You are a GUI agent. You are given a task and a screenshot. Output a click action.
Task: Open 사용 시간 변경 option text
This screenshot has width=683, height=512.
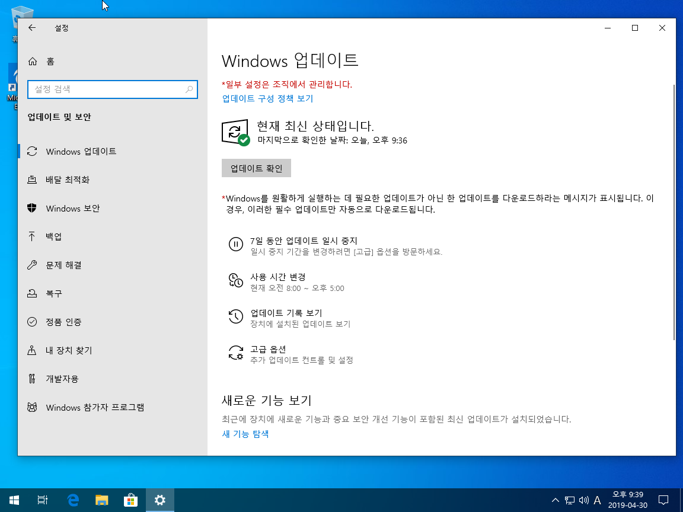pyautogui.click(x=278, y=277)
